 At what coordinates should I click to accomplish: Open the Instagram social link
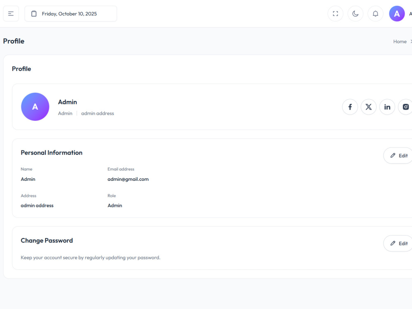tap(405, 107)
